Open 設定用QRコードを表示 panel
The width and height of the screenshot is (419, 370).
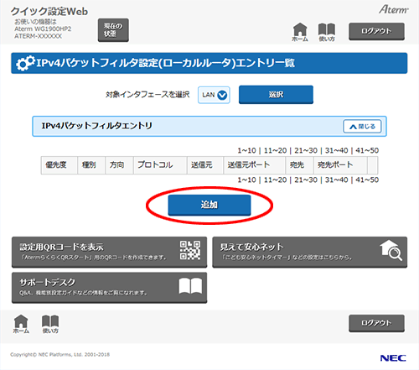(x=109, y=252)
